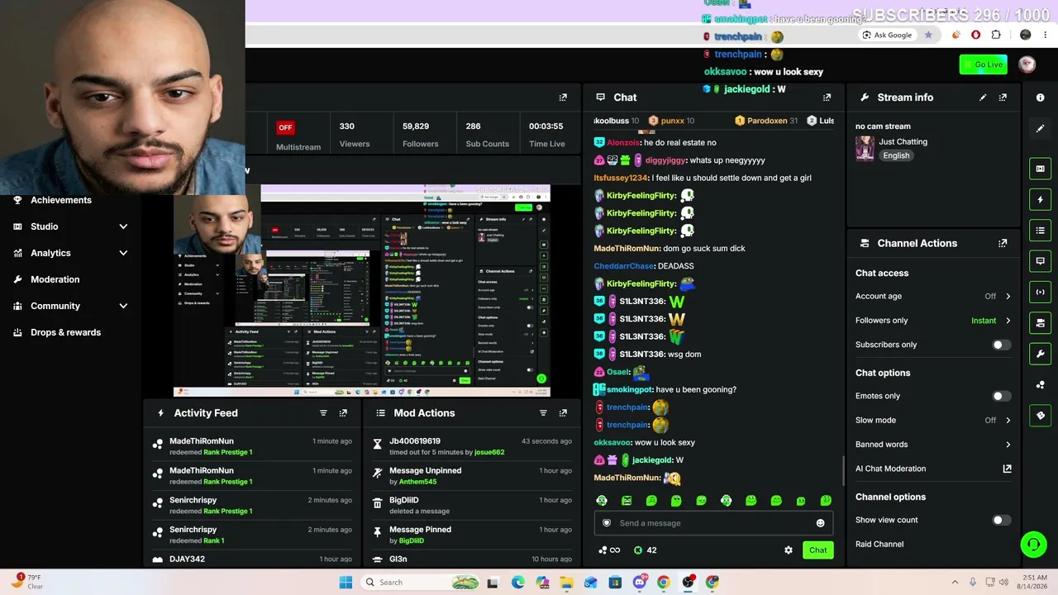Screen dimensions: 1058x595
Task: Click the green Chat send button
Action: (817, 550)
